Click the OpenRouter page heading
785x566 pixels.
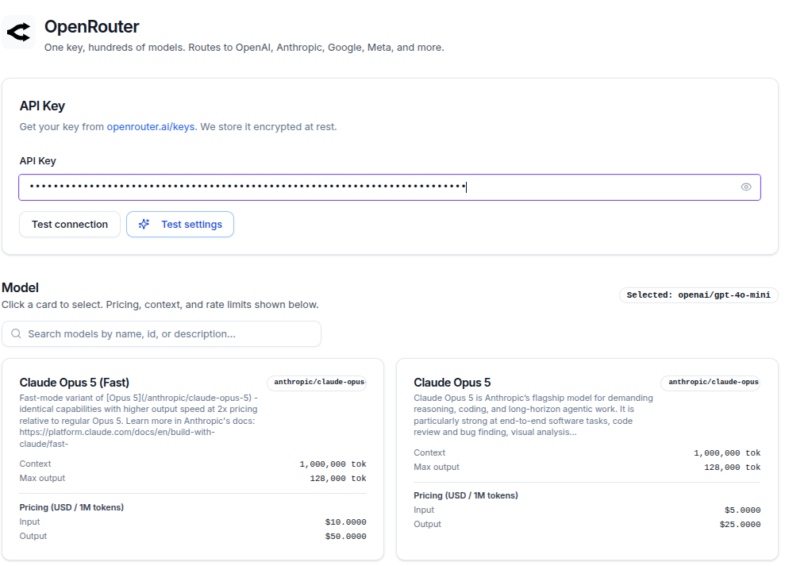pos(91,26)
